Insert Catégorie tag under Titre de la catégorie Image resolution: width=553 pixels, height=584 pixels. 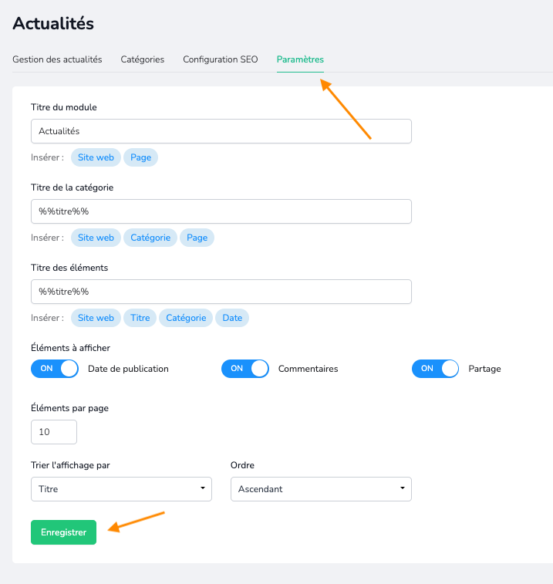(x=150, y=238)
